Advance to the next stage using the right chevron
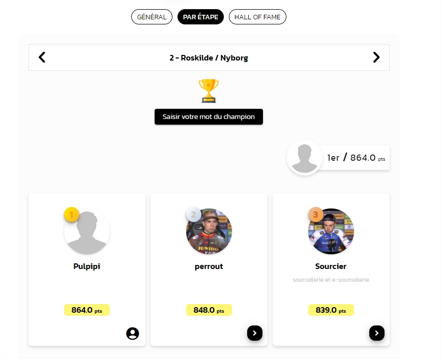Image resolution: width=442 pixels, height=359 pixels. (376, 57)
